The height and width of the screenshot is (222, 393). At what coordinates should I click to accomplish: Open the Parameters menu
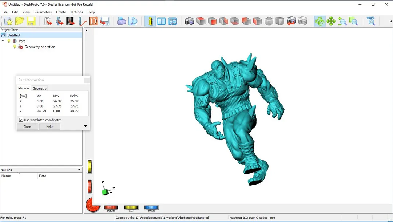(43, 12)
